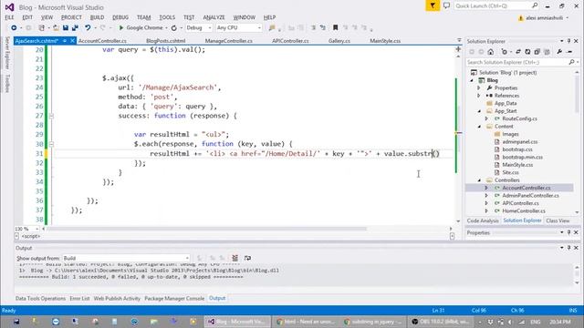Viewport: 584px width, 328px height.
Task: Expand the RouteConfig.cs node
Action: (x=486, y=118)
